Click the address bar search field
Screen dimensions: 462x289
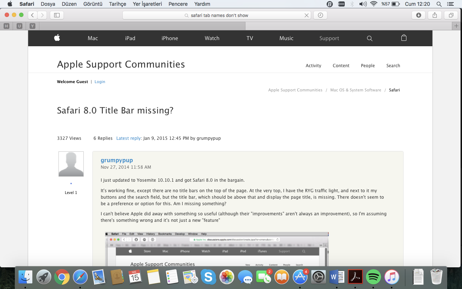217,15
